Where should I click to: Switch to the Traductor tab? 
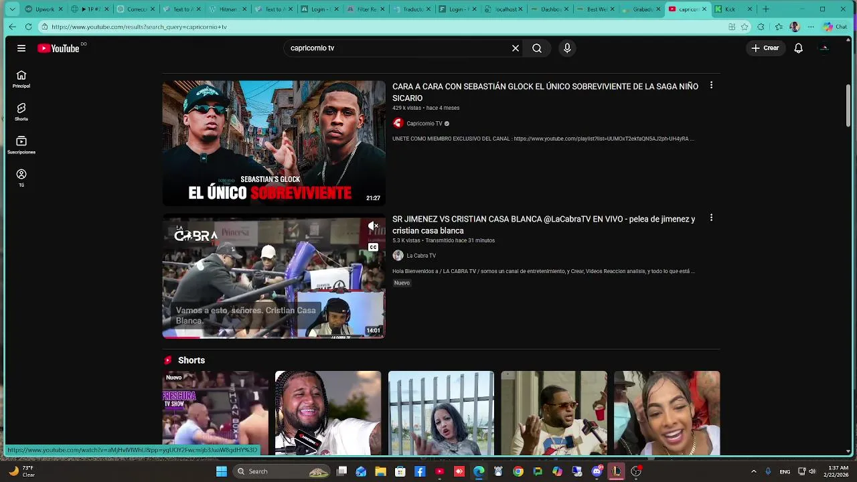(x=412, y=9)
